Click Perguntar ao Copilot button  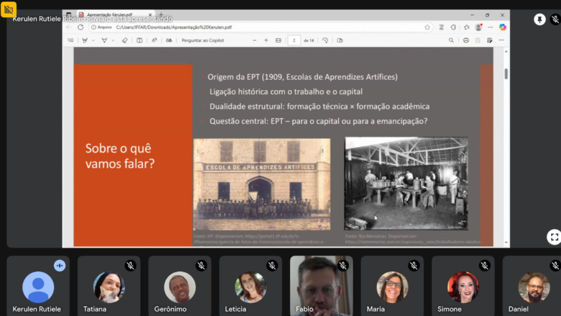(202, 40)
